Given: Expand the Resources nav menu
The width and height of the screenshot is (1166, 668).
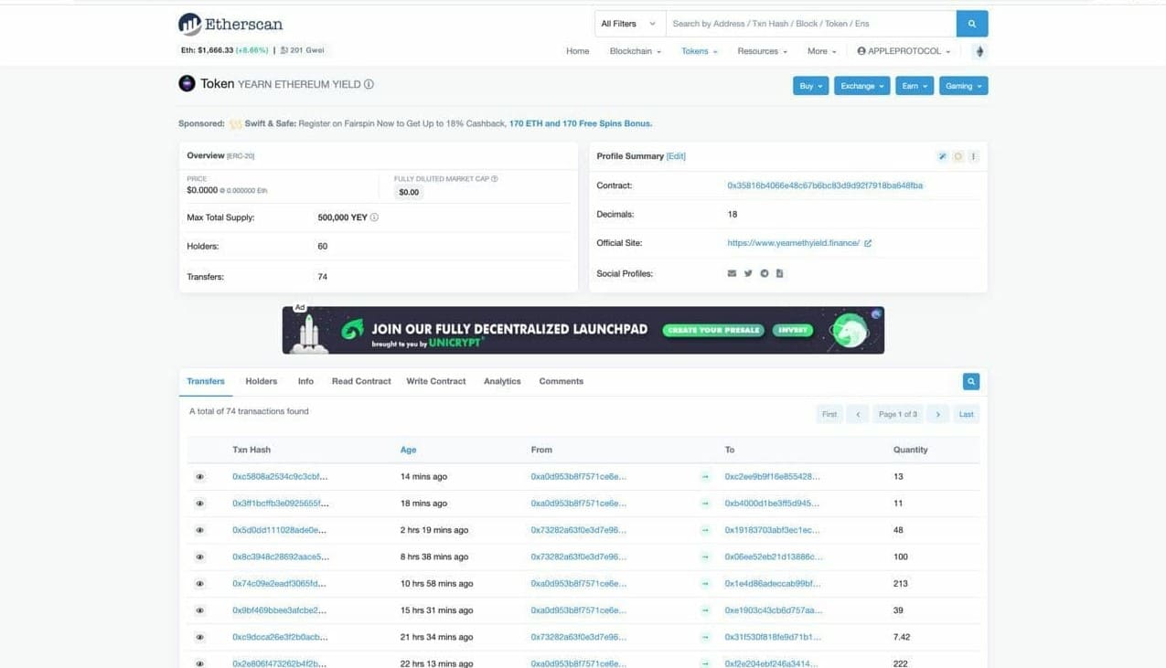Looking at the screenshot, I should (x=762, y=51).
